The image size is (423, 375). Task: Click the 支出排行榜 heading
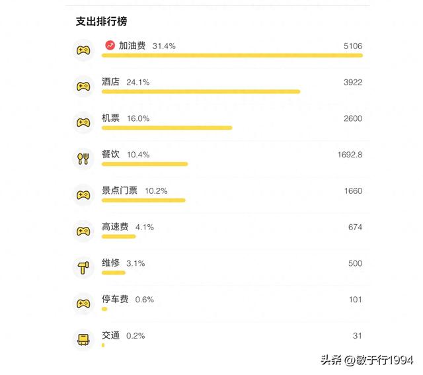pyautogui.click(x=101, y=21)
